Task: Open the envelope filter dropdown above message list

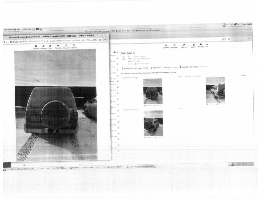Action: [116, 52]
